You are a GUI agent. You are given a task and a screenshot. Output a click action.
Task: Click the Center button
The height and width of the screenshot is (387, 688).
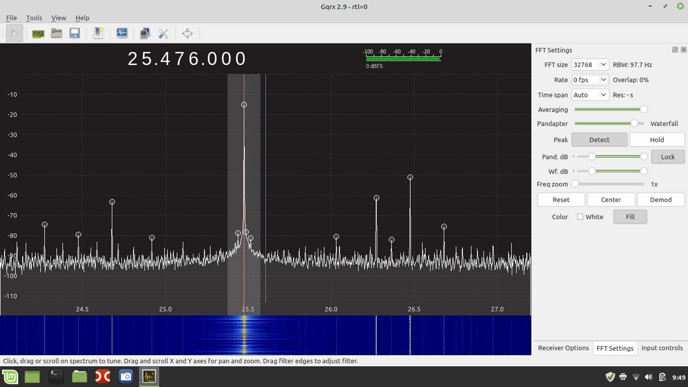611,199
